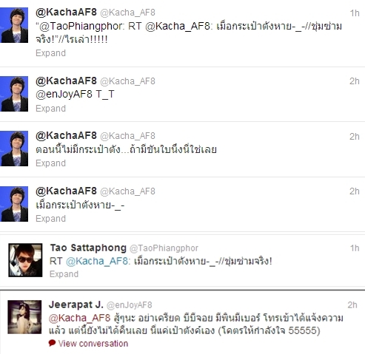Expand the fourth KachaAF8 tweet
365x354 pixels.
tap(50, 219)
